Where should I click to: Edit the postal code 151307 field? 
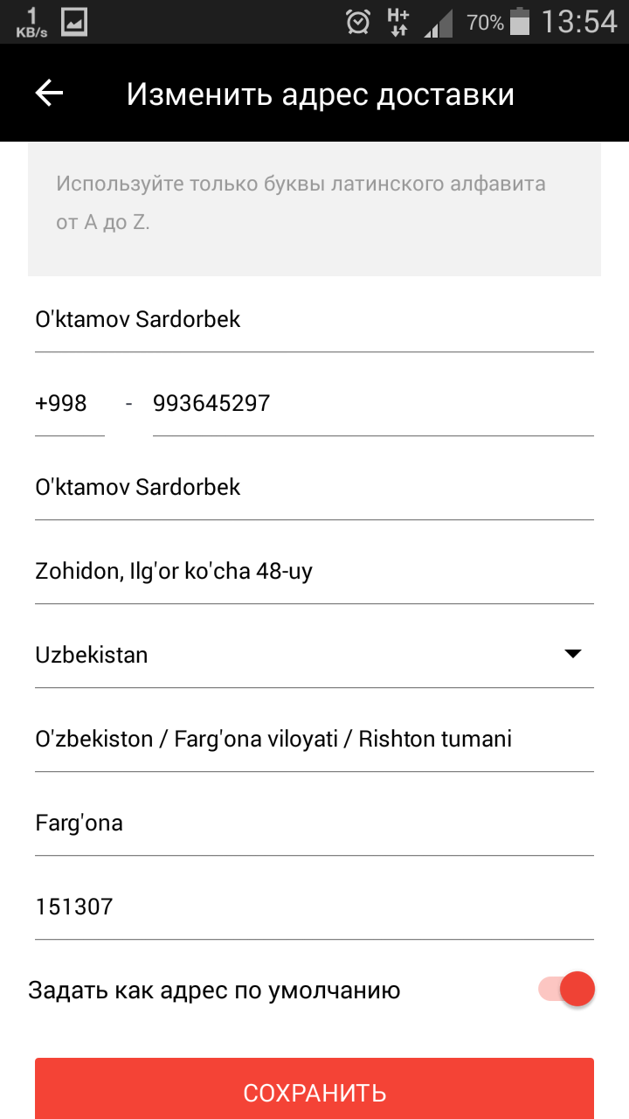click(x=314, y=907)
